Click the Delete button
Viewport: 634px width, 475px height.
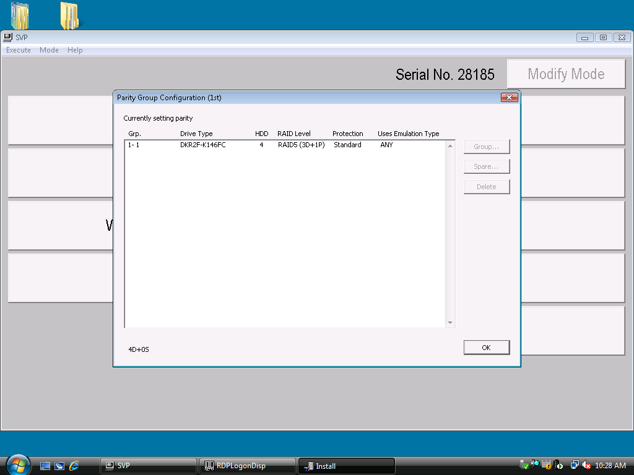click(x=486, y=187)
